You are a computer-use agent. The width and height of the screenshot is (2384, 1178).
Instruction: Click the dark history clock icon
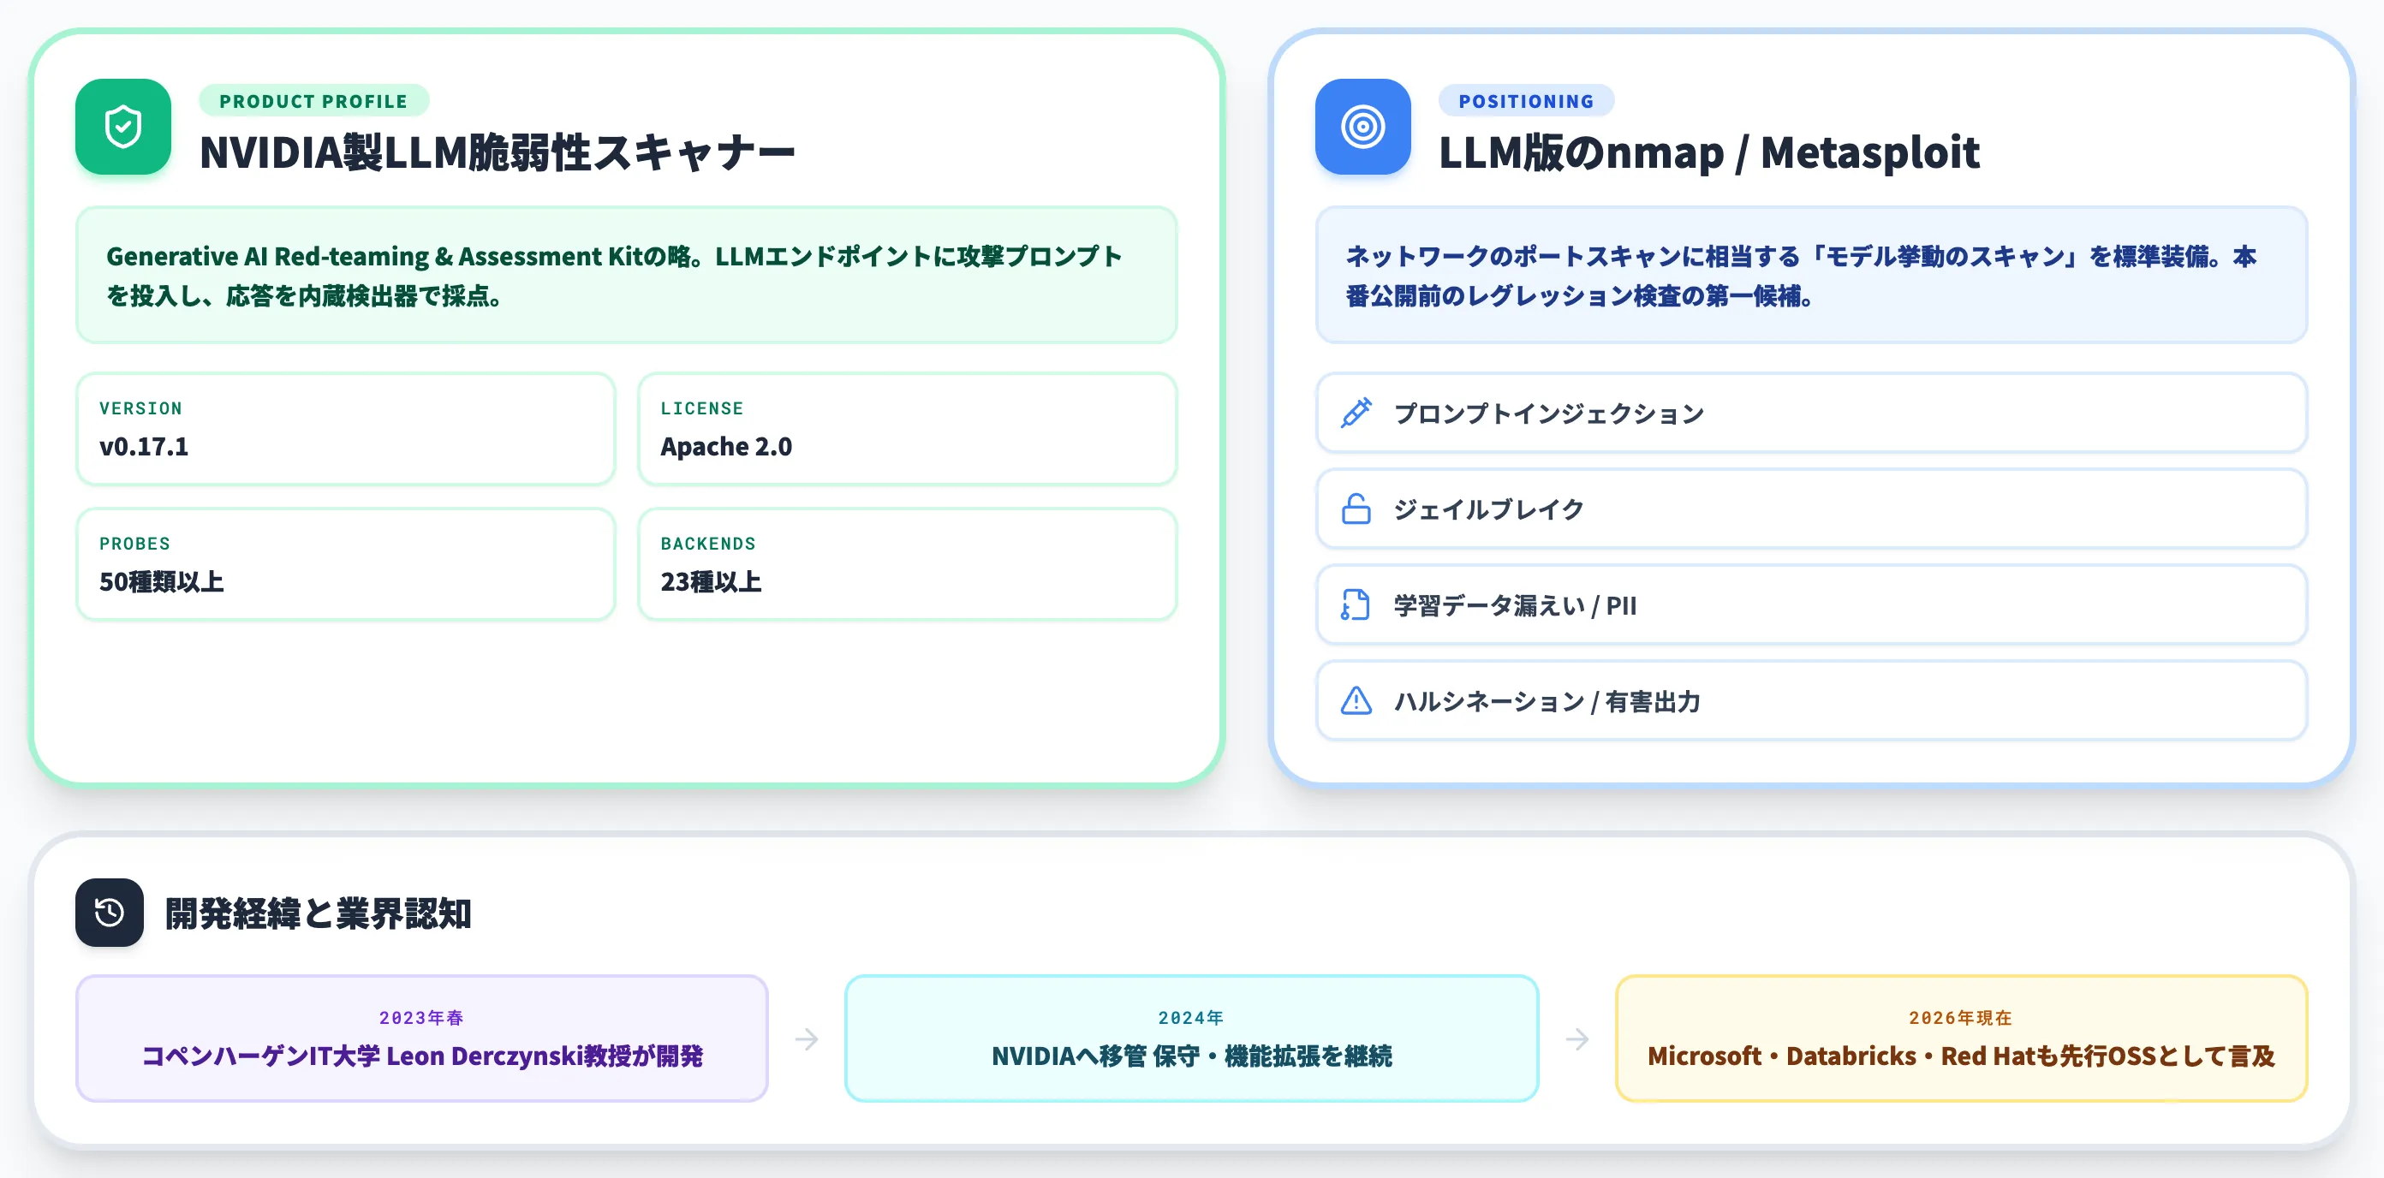click(110, 913)
